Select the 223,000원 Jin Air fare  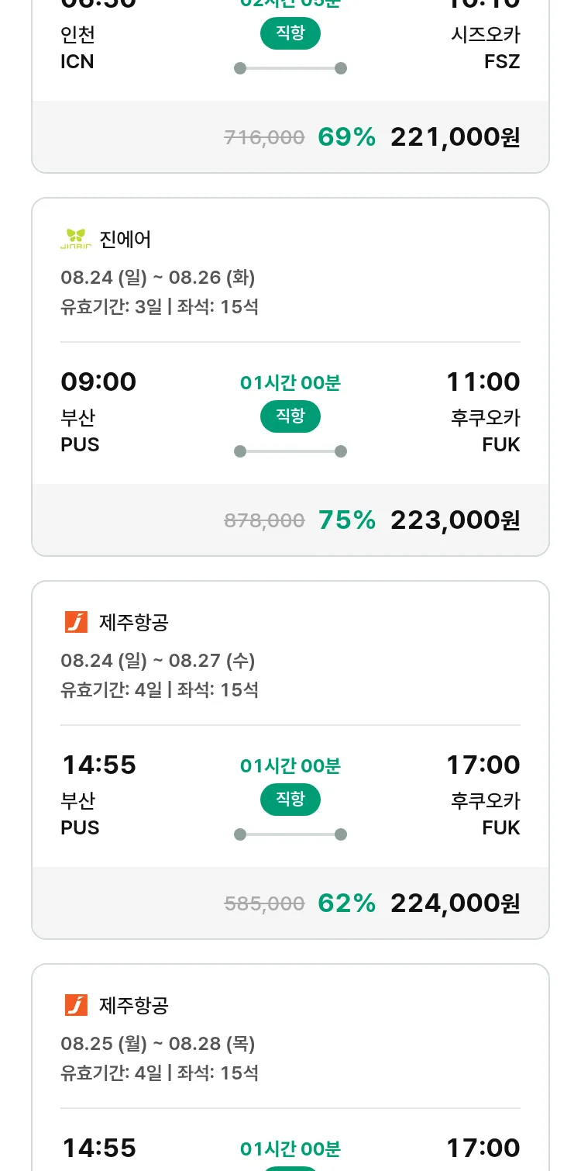pyautogui.click(x=455, y=520)
